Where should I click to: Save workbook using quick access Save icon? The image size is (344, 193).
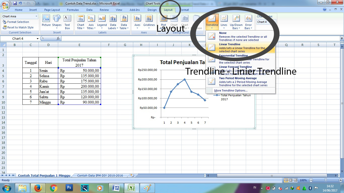click(x=15, y=3)
